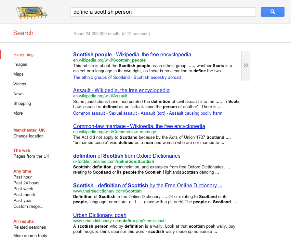The width and height of the screenshot is (291, 243).
Task: Switch to News results
Action: 19,93
